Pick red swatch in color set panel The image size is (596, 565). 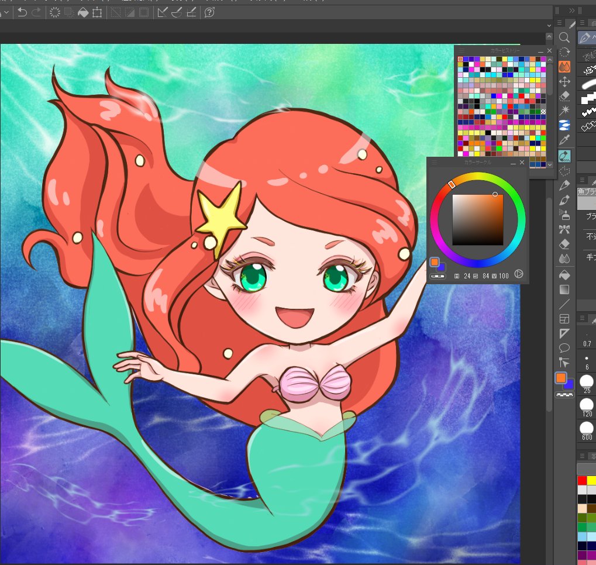tap(582, 481)
